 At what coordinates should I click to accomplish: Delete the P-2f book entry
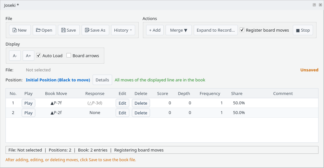pos(141,113)
